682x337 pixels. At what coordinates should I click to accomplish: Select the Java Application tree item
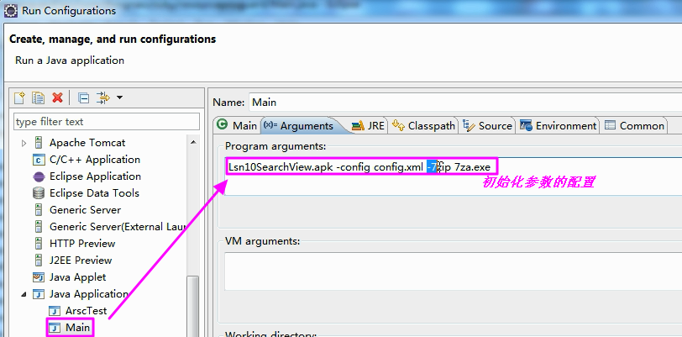pyautogui.click(x=88, y=294)
